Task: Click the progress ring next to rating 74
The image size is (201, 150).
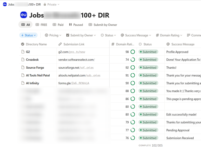Action: [133, 60]
